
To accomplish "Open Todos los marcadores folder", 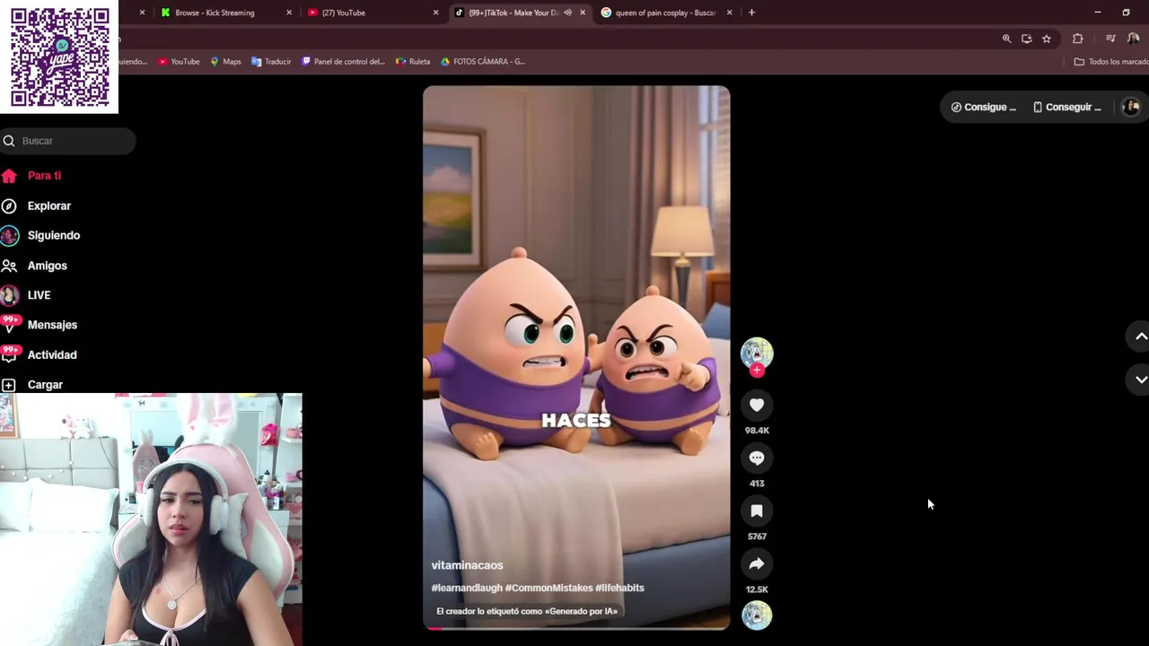I will click(x=1111, y=62).
